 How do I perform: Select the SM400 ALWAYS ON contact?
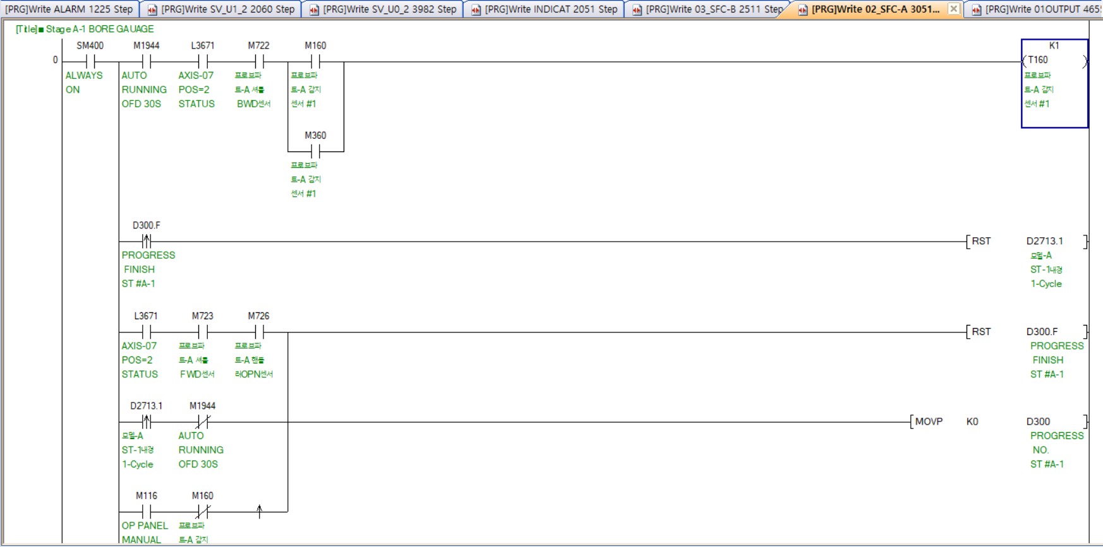coord(90,62)
